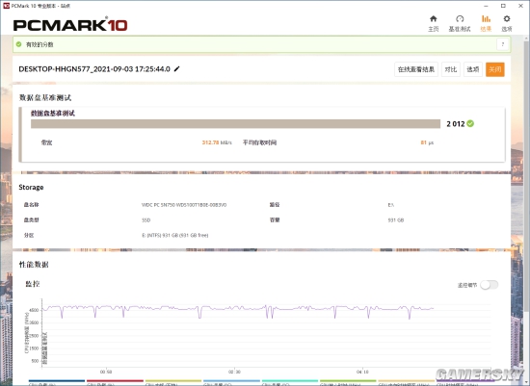
Task: Click 在线查看结果 view online button
Action: (416, 69)
